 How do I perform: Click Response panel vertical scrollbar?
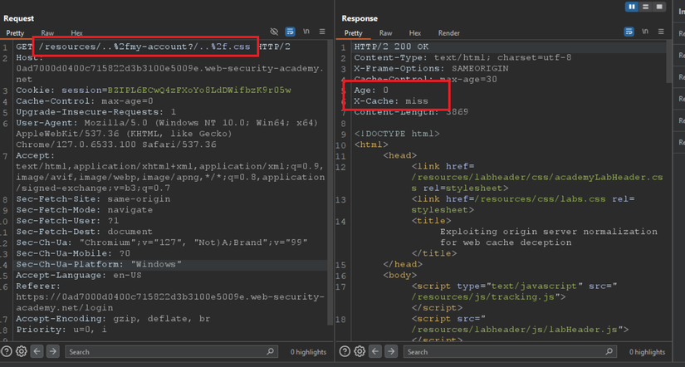(669, 61)
